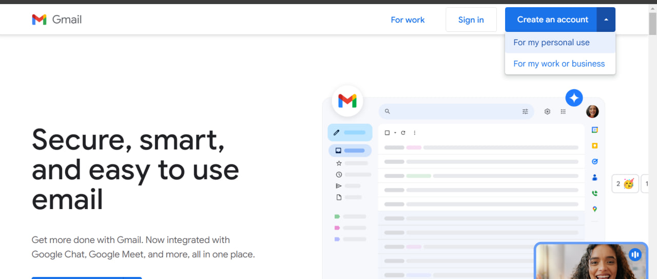Viewport: 657px width, 279px height.
Task: Open the select checkbox dropdown caret
Action: pyautogui.click(x=395, y=133)
